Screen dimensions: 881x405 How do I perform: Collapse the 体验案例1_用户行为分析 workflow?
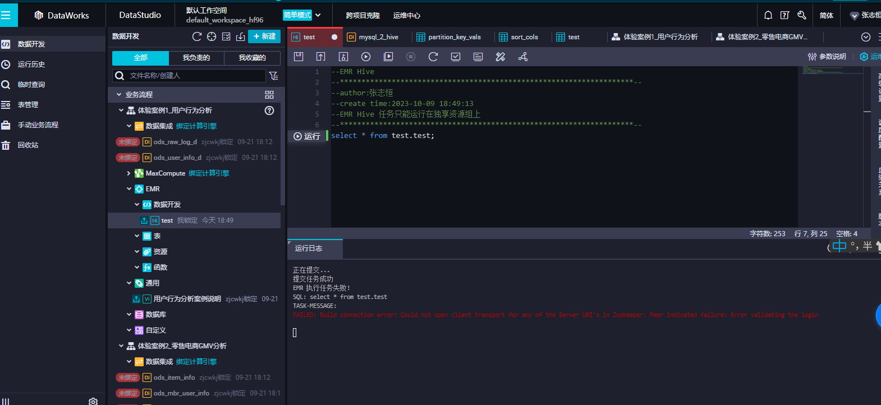point(121,111)
